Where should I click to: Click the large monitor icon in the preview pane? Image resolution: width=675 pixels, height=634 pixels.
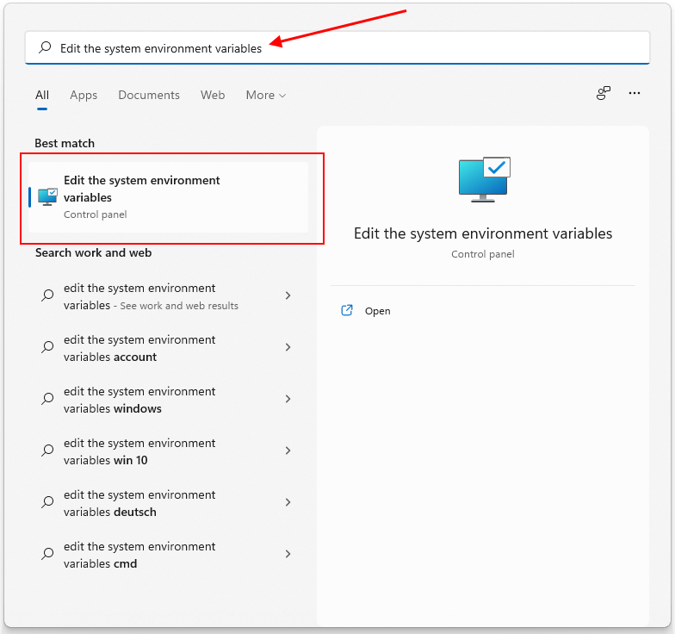(x=484, y=179)
